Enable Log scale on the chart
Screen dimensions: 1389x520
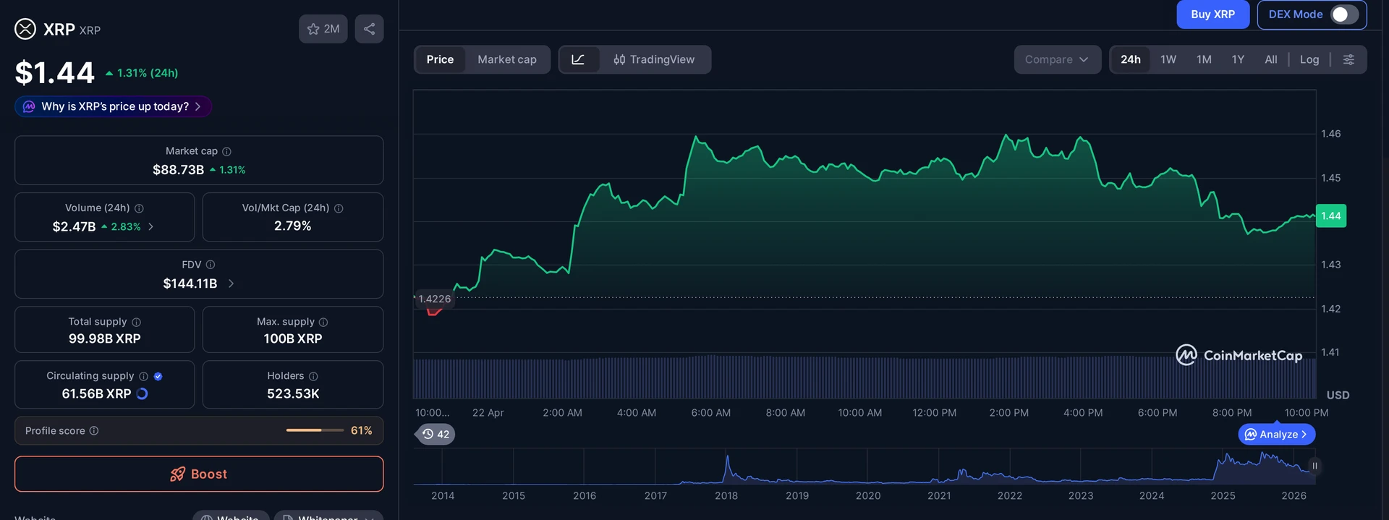pos(1309,59)
